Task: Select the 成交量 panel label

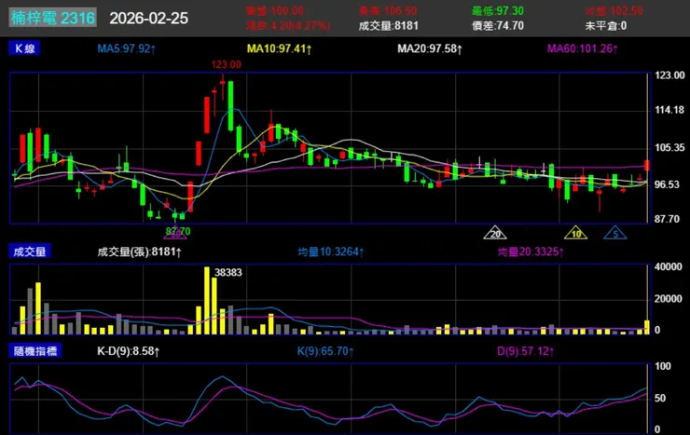Action: (30, 251)
